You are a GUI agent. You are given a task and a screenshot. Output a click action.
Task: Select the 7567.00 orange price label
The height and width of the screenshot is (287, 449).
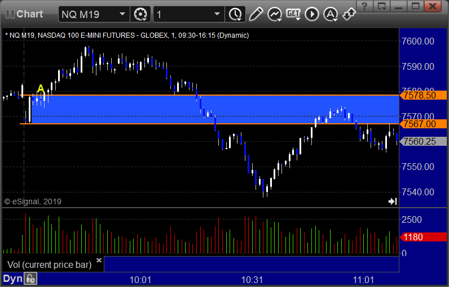pyautogui.click(x=423, y=124)
